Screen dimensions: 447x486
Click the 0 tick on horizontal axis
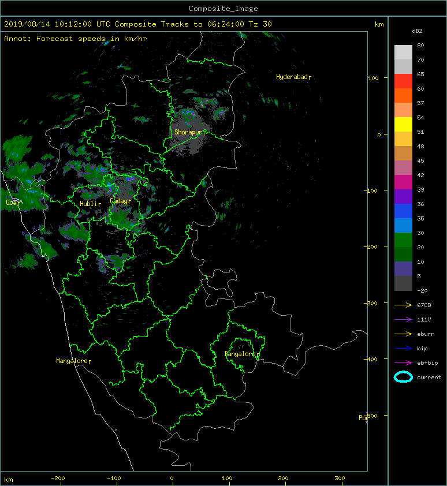pyautogui.click(x=172, y=478)
